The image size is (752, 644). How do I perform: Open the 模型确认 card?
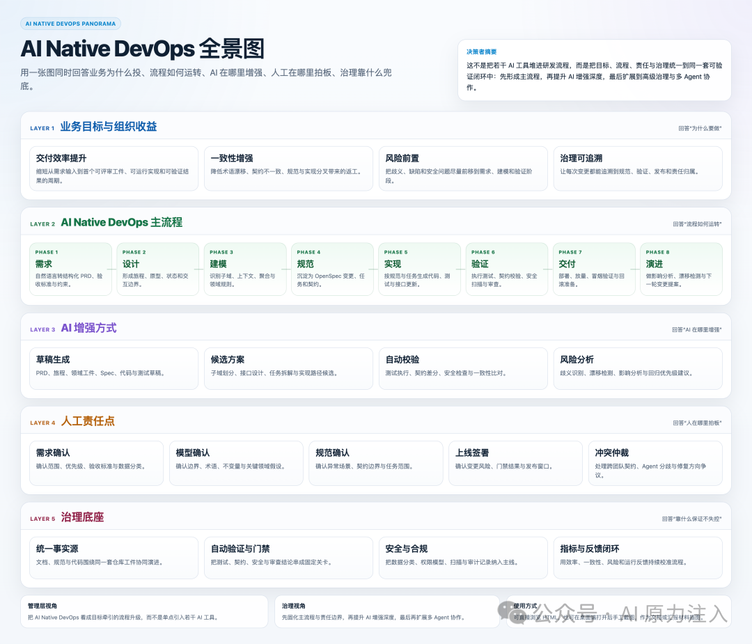(x=236, y=463)
